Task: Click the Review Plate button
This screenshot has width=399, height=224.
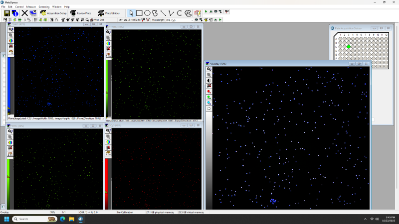Action: (81, 13)
